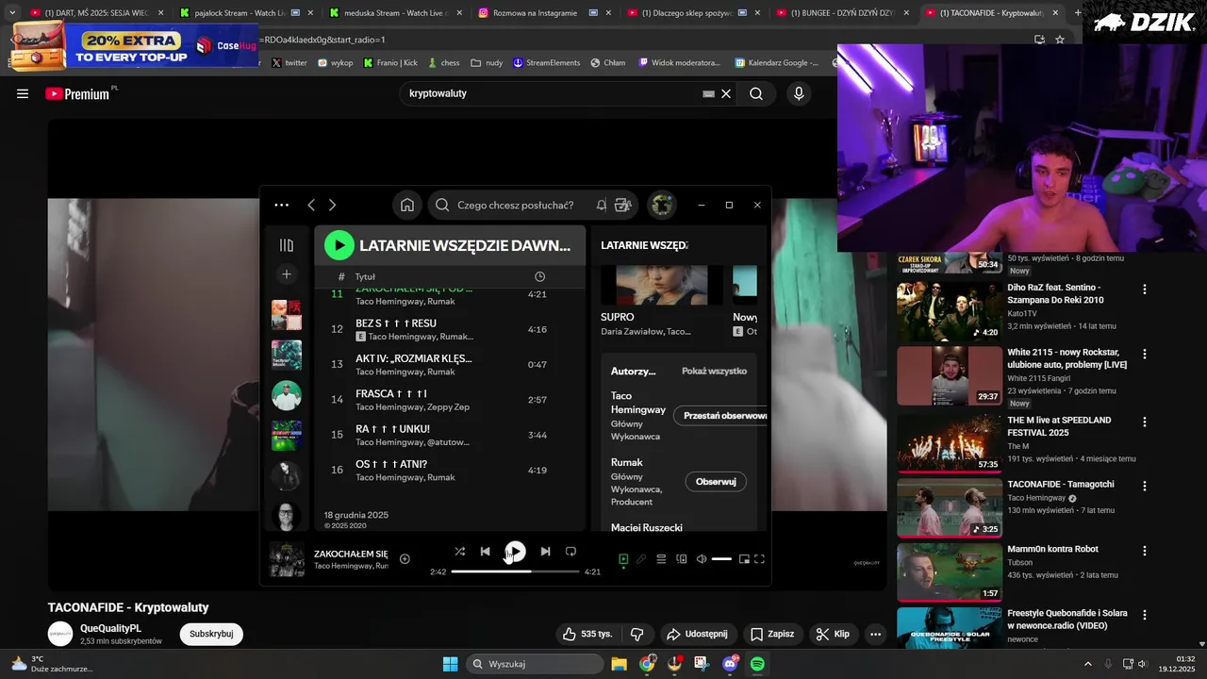Open options for Diho RaZ Szampana video
This screenshot has height=679, width=1207.
click(1145, 290)
